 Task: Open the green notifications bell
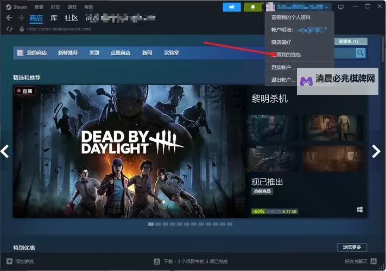[253, 7]
